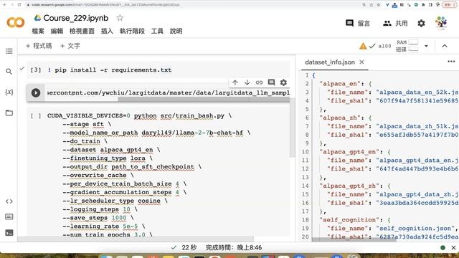This screenshot has height=258, width=459.
Task: Open the Colab logo home link
Action: [16, 22]
